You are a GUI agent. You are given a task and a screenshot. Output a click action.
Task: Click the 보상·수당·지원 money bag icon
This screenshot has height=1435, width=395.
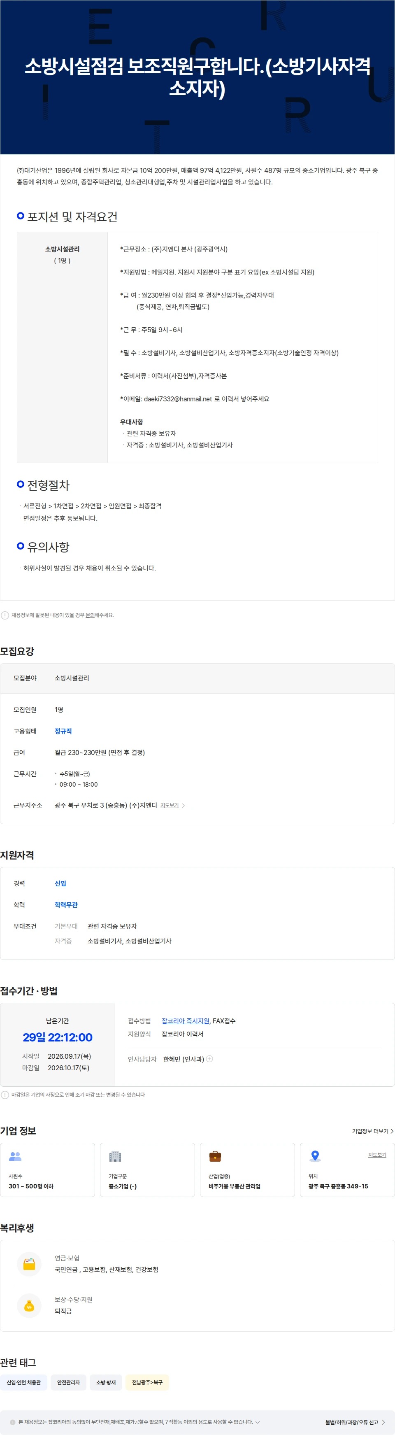[x=29, y=1305]
